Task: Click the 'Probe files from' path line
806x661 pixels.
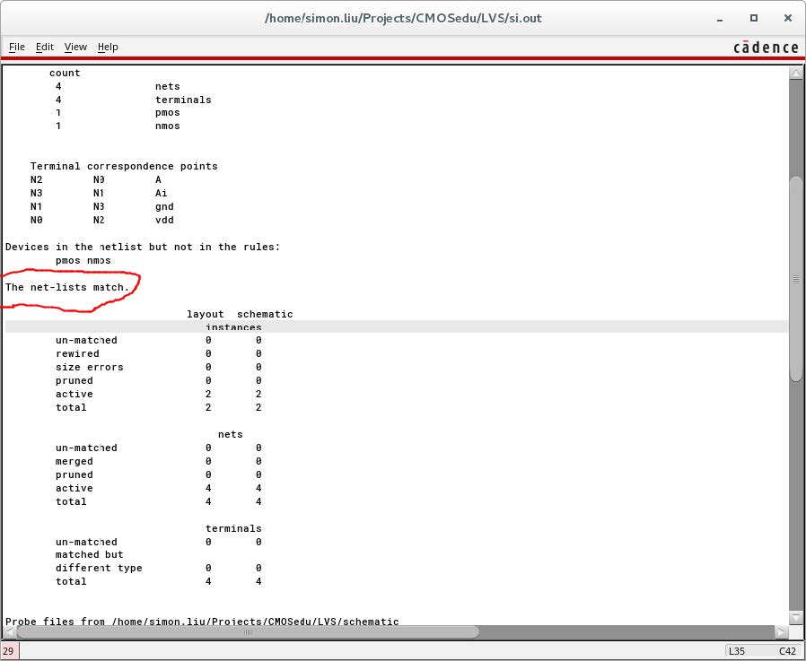Action: [x=202, y=621]
